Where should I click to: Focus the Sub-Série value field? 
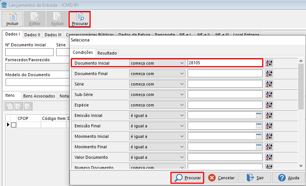pyautogui.click(x=225, y=94)
